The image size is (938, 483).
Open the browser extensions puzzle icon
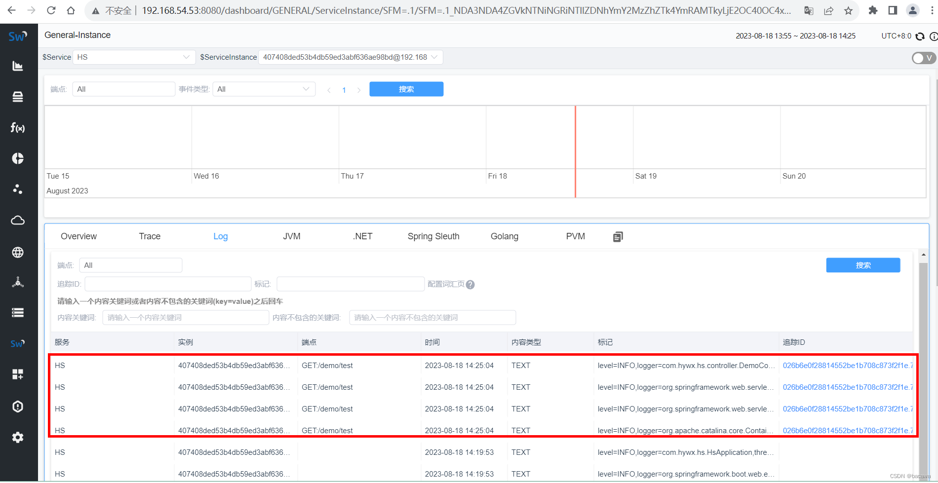873,10
